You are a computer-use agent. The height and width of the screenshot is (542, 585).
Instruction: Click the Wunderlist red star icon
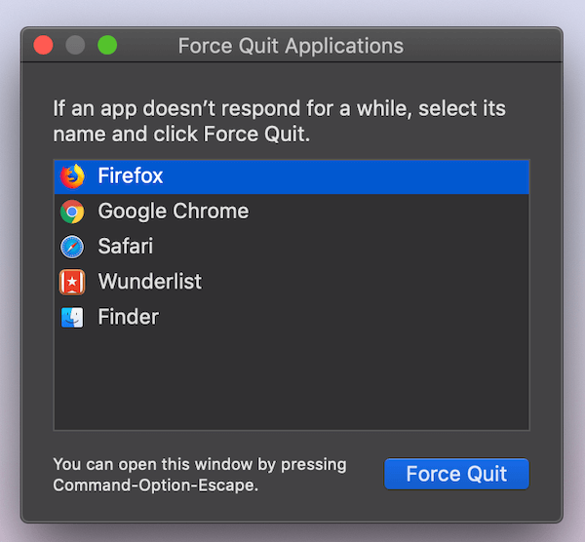pyautogui.click(x=72, y=282)
